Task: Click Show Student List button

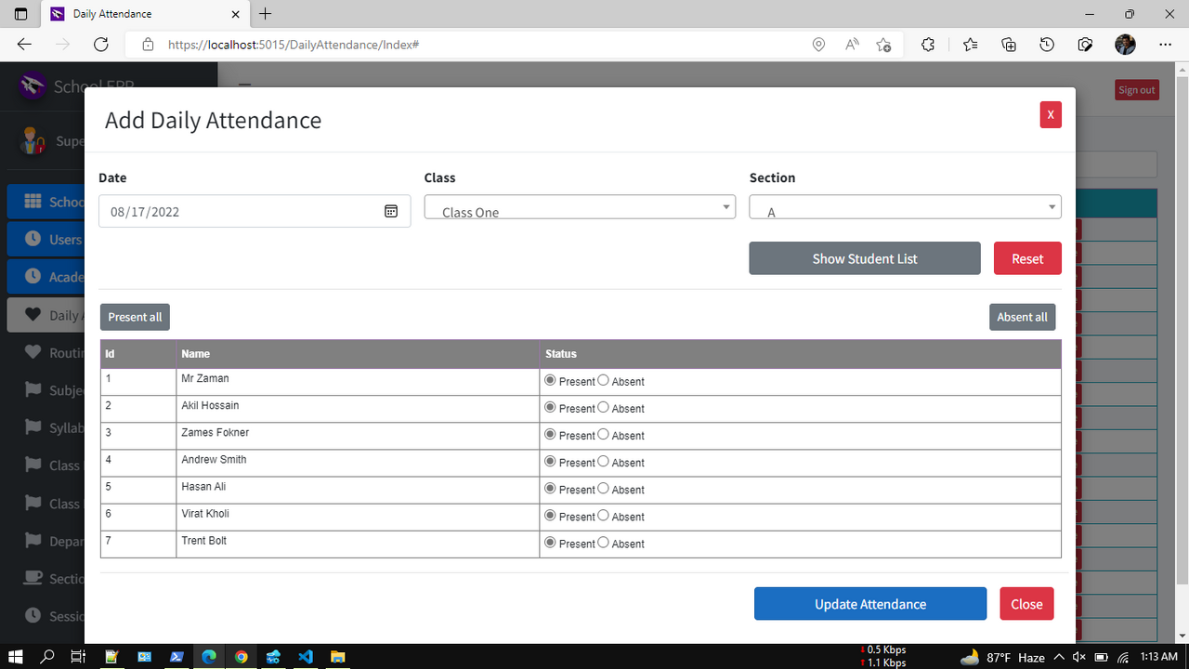Action: (864, 258)
